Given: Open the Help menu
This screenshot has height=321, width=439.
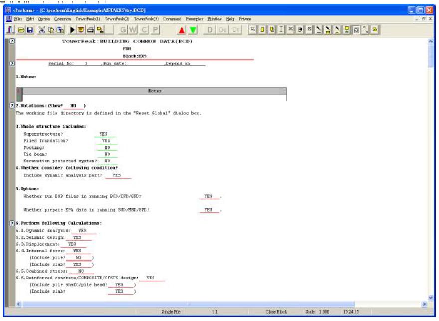Looking at the screenshot, I should click(230, 19).
